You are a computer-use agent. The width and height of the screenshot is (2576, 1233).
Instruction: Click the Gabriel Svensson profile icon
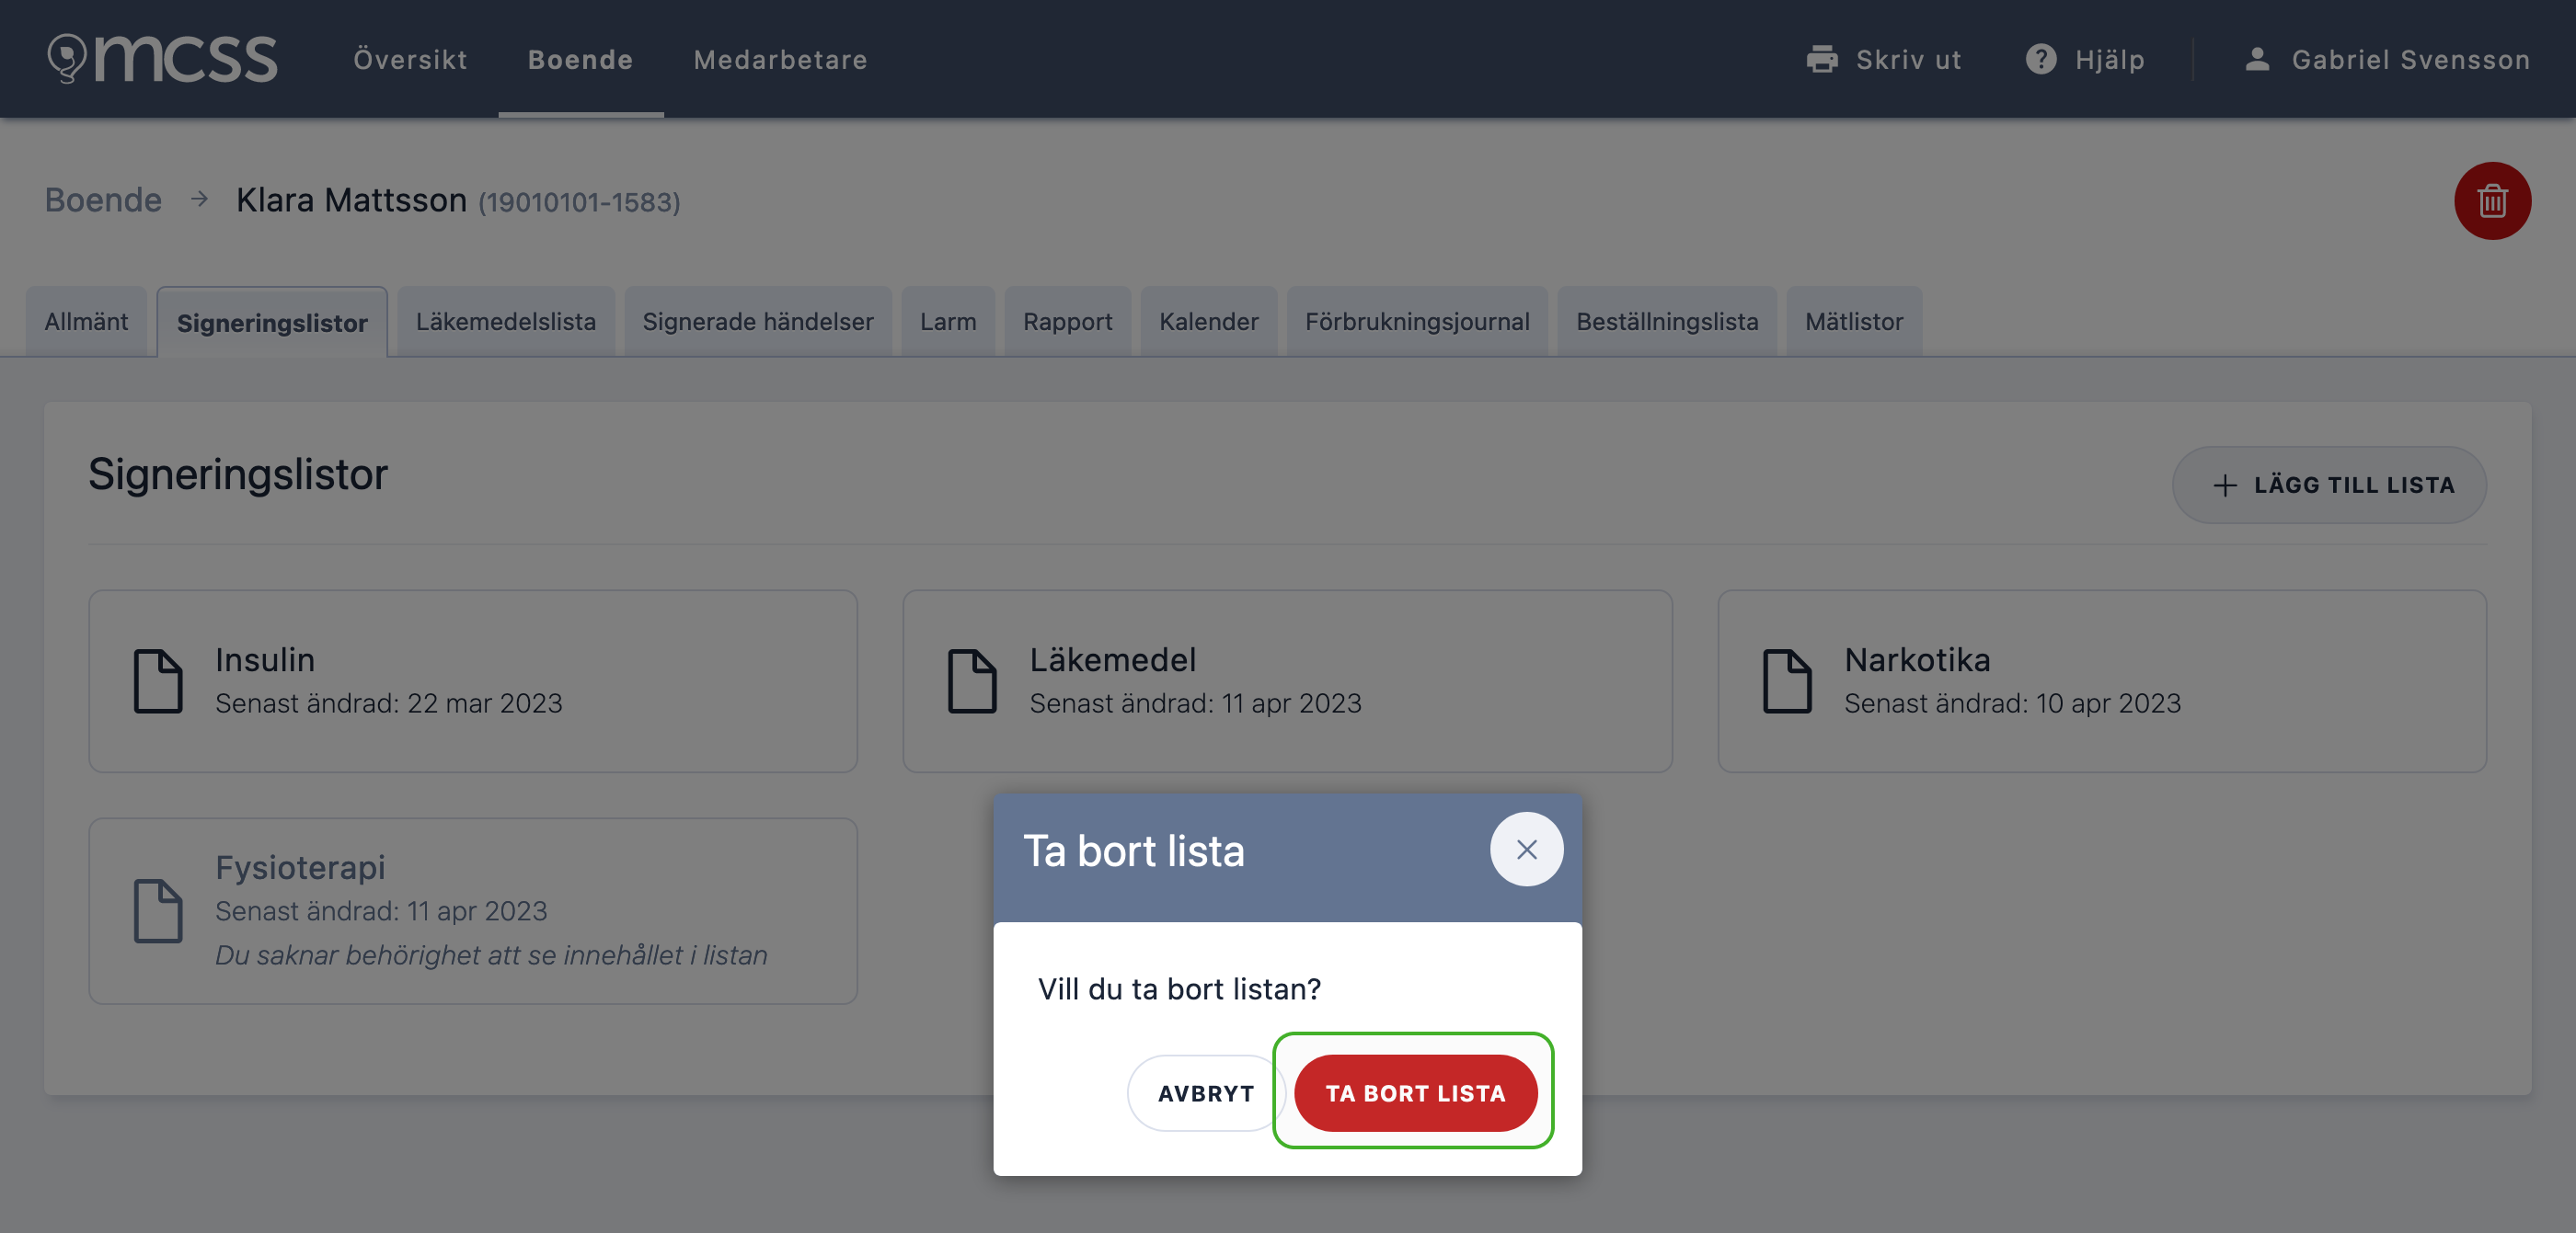pos(2257,59)
